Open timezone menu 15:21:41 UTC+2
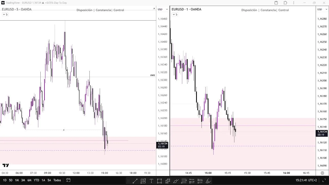 pyautogui.click(x=306, y=180)
